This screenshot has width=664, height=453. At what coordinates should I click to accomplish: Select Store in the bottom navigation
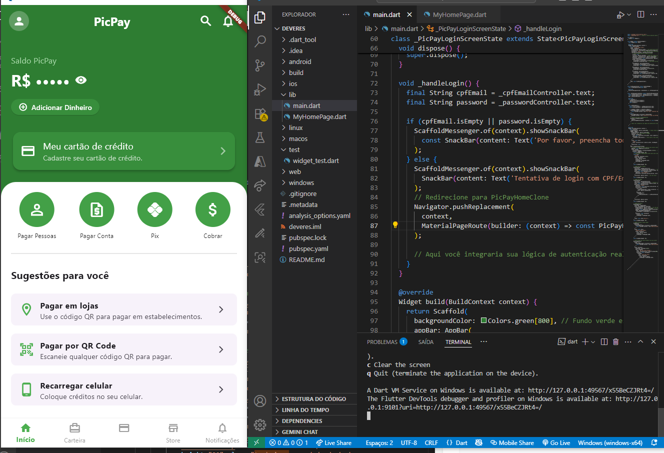173,433
